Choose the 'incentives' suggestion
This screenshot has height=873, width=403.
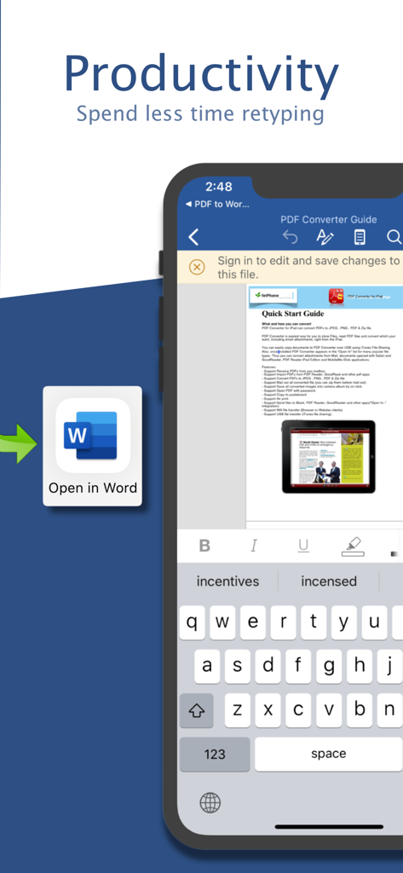click(x=227, y=581)
